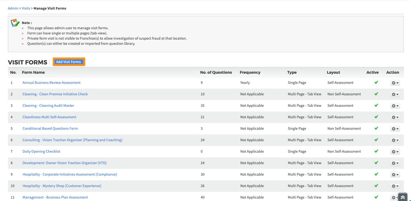Click the note pushpin icon

pyautogui.click(x=15, y=23)
